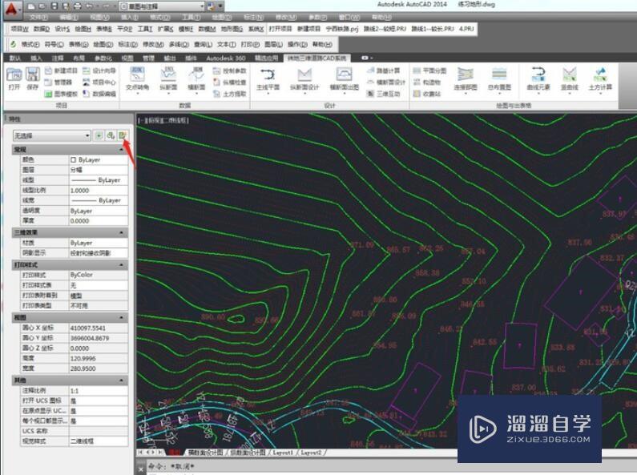Expand the 主线平面 dropdown arrow
The height and width of the screenshot is (475, 637).
[268, 94]
